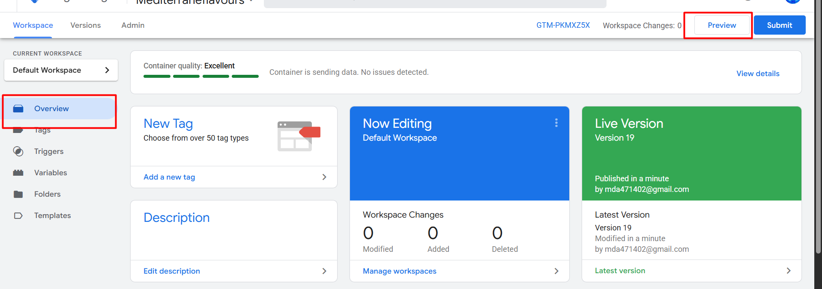Click the Edit description chevron arrow
Viewport: 822px width, 289px height.
click(324, 271)
